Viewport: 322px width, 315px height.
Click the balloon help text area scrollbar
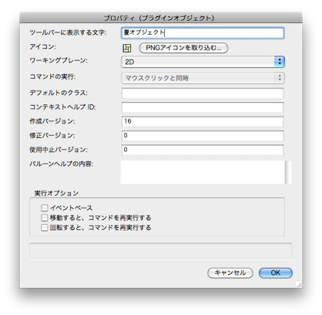pos(289,172)
